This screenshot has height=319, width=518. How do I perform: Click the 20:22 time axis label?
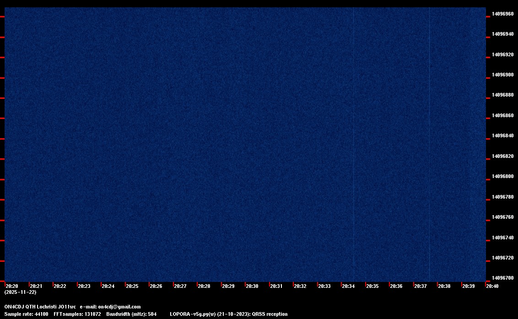coord(60,286)
